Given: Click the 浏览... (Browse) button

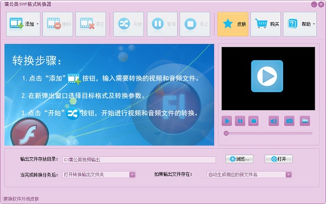Looking at the screenshot, I should coord(240,159).
